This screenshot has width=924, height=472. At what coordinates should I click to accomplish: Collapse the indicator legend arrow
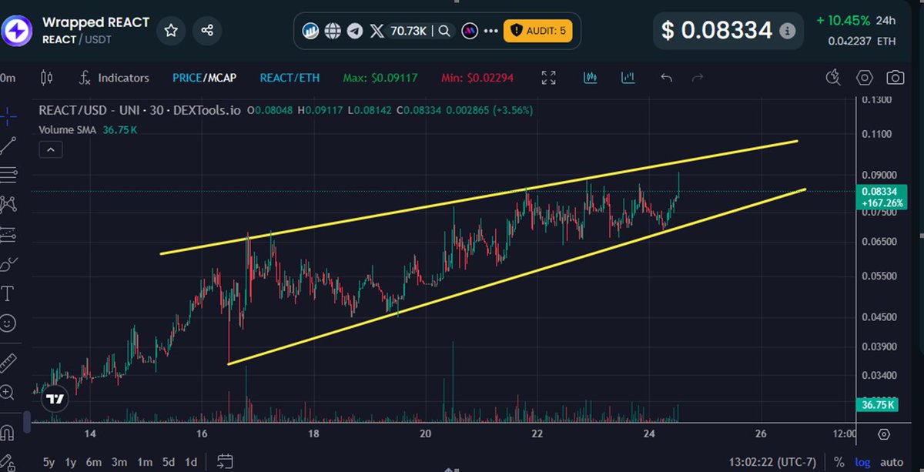(x=50, y=150)
